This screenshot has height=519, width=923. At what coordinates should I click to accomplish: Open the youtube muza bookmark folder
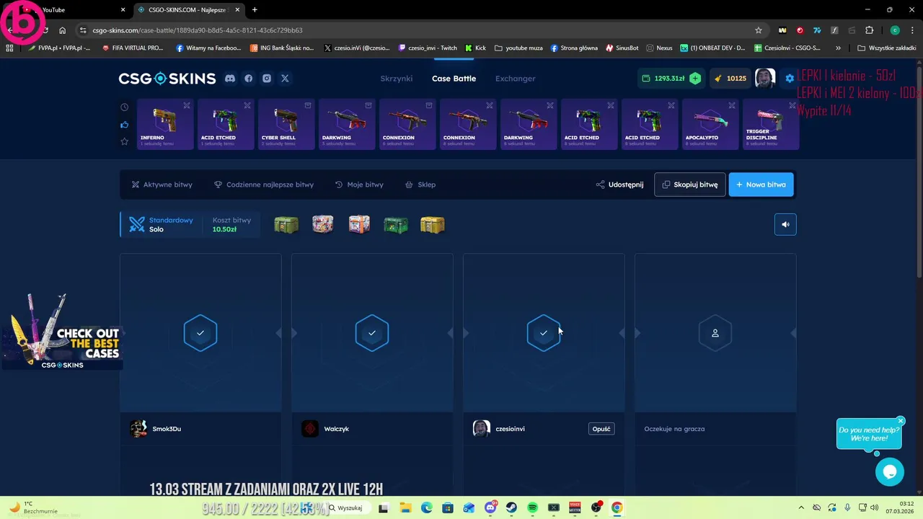coord(518,48)
